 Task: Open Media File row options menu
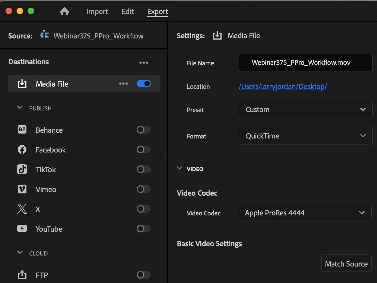(123, 84)
